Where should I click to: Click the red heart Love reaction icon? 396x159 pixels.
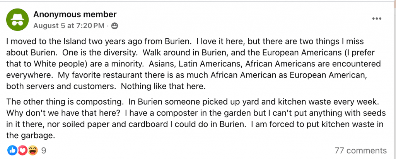[x=22, y=150]
